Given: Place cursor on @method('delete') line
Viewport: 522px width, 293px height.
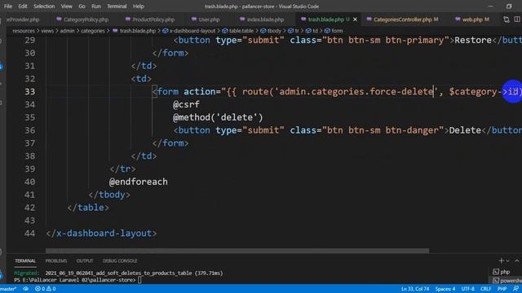Looking at the screenshot, I should coord(218,117).
